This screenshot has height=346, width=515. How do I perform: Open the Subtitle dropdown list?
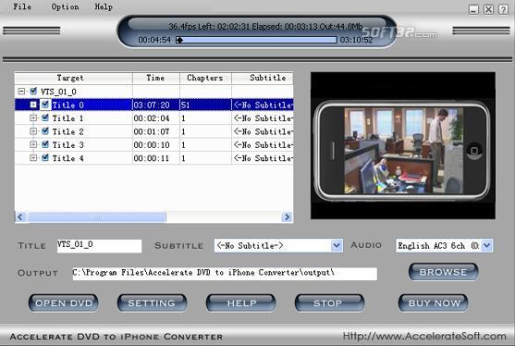(x=337, y=245)
